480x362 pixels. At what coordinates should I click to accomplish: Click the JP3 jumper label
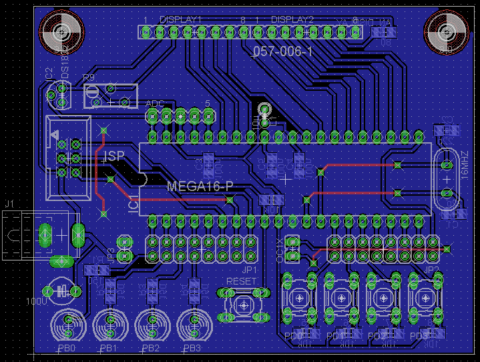(x=111, y=256)
